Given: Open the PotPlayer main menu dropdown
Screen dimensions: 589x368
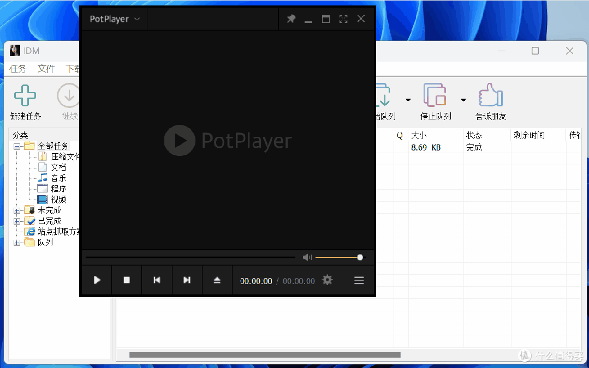Looking at the screenshot, I should tap(115, 19).
